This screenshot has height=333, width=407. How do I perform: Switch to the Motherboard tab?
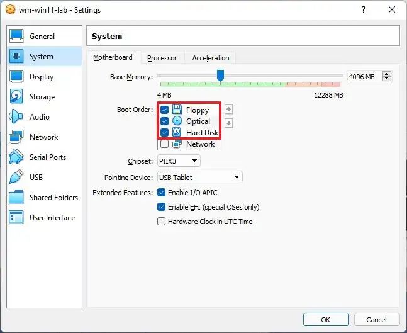pyautogui.click(x=113, y=57)
